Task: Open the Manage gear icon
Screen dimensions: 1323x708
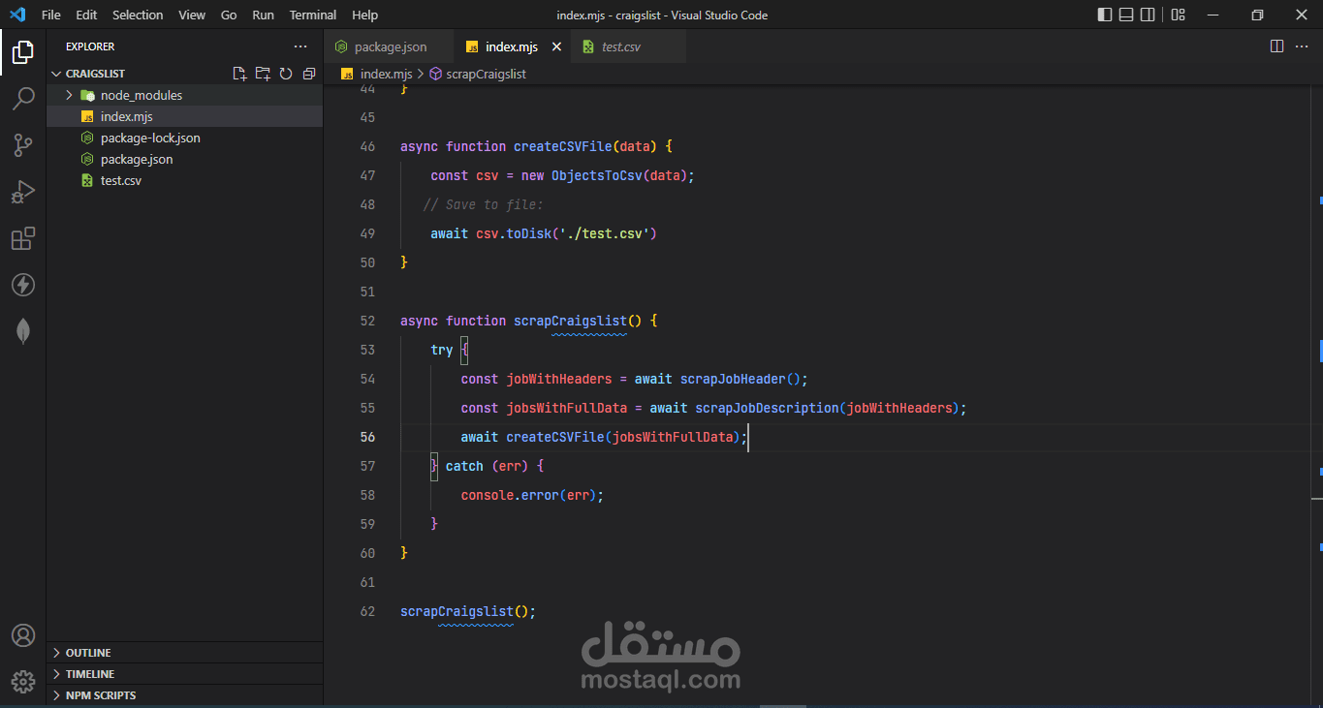Action: (x=23, y=682)
